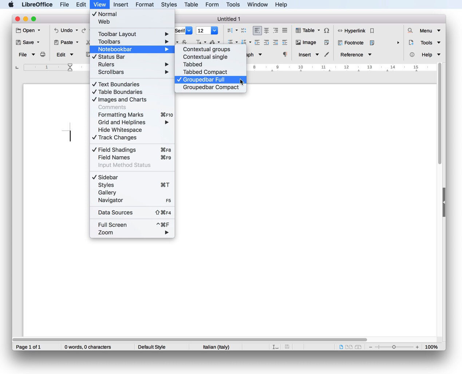Click the zoom slider handle

tap(394, 347)
